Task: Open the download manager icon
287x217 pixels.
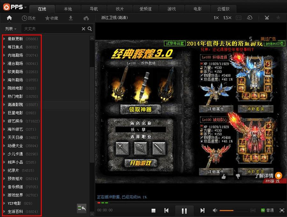Action: (x=71, y=18)
